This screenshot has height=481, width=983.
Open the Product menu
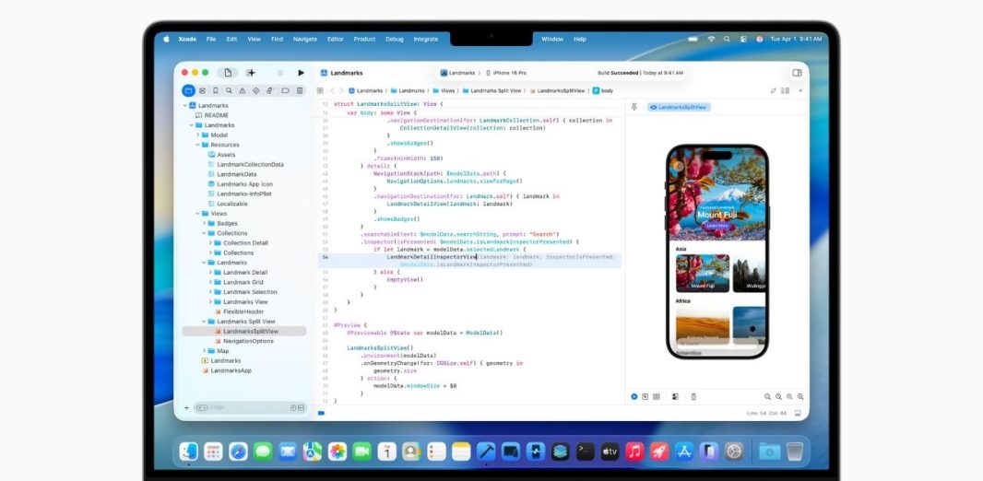tap(364, 39)
